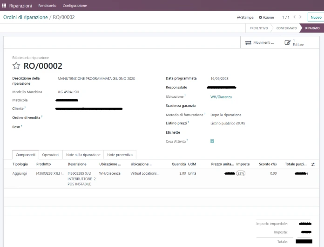Click the Nuovo button

coord(316,17)
